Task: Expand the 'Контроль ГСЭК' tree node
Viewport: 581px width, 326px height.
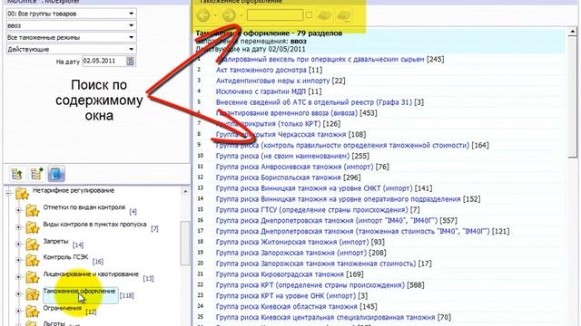Action: pos(18,260)
